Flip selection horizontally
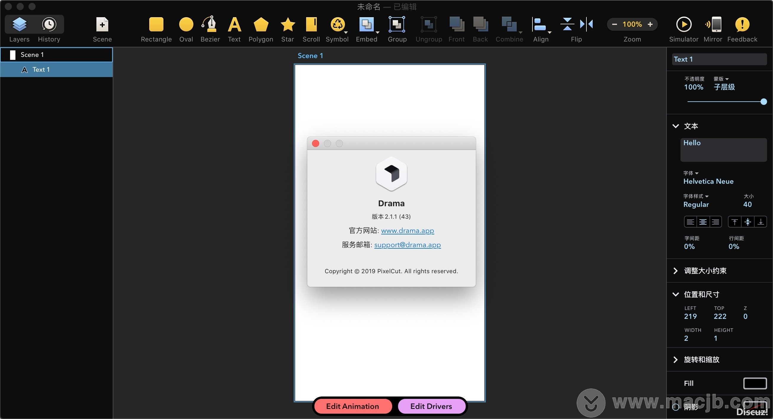 click(x=586, y=24)
